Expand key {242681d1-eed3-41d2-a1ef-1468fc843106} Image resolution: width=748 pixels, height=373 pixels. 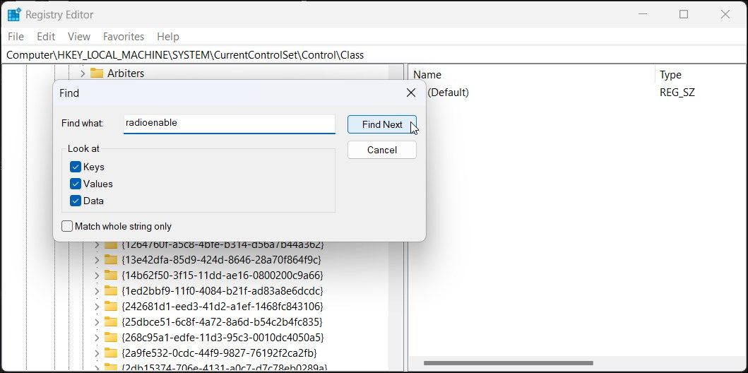tap(97, 306)
